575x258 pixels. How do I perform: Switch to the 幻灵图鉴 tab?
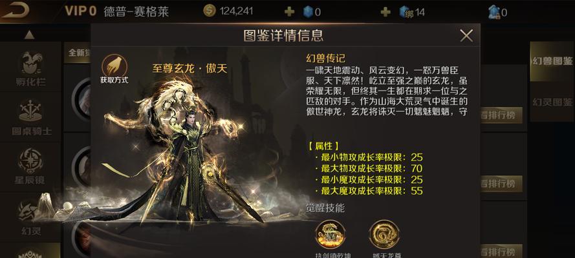(x=552, y=102)
